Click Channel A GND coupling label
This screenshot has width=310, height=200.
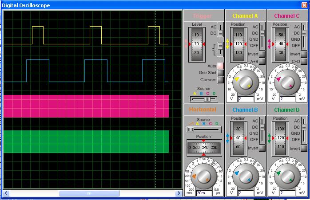[254, 39]
